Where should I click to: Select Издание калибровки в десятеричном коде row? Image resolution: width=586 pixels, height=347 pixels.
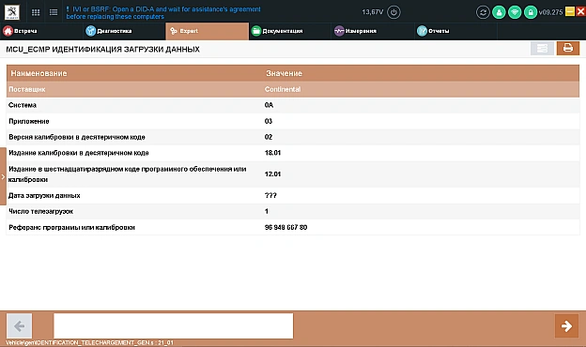pyautogui.click(x=293, y=153)
